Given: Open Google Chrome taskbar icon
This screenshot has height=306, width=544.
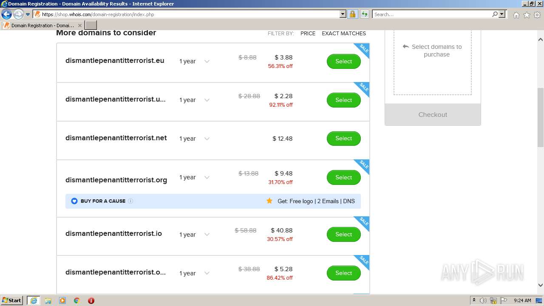Looking at the screenshot, I should coord(77,300).
